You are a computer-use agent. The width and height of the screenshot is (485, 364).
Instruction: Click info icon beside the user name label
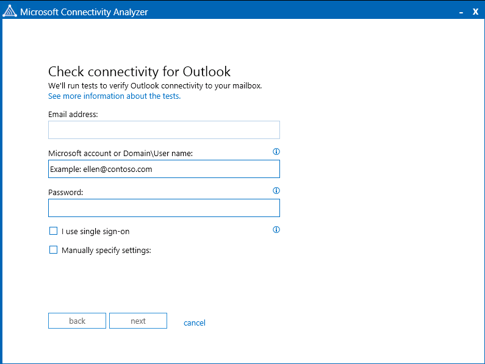coord(276,152)
